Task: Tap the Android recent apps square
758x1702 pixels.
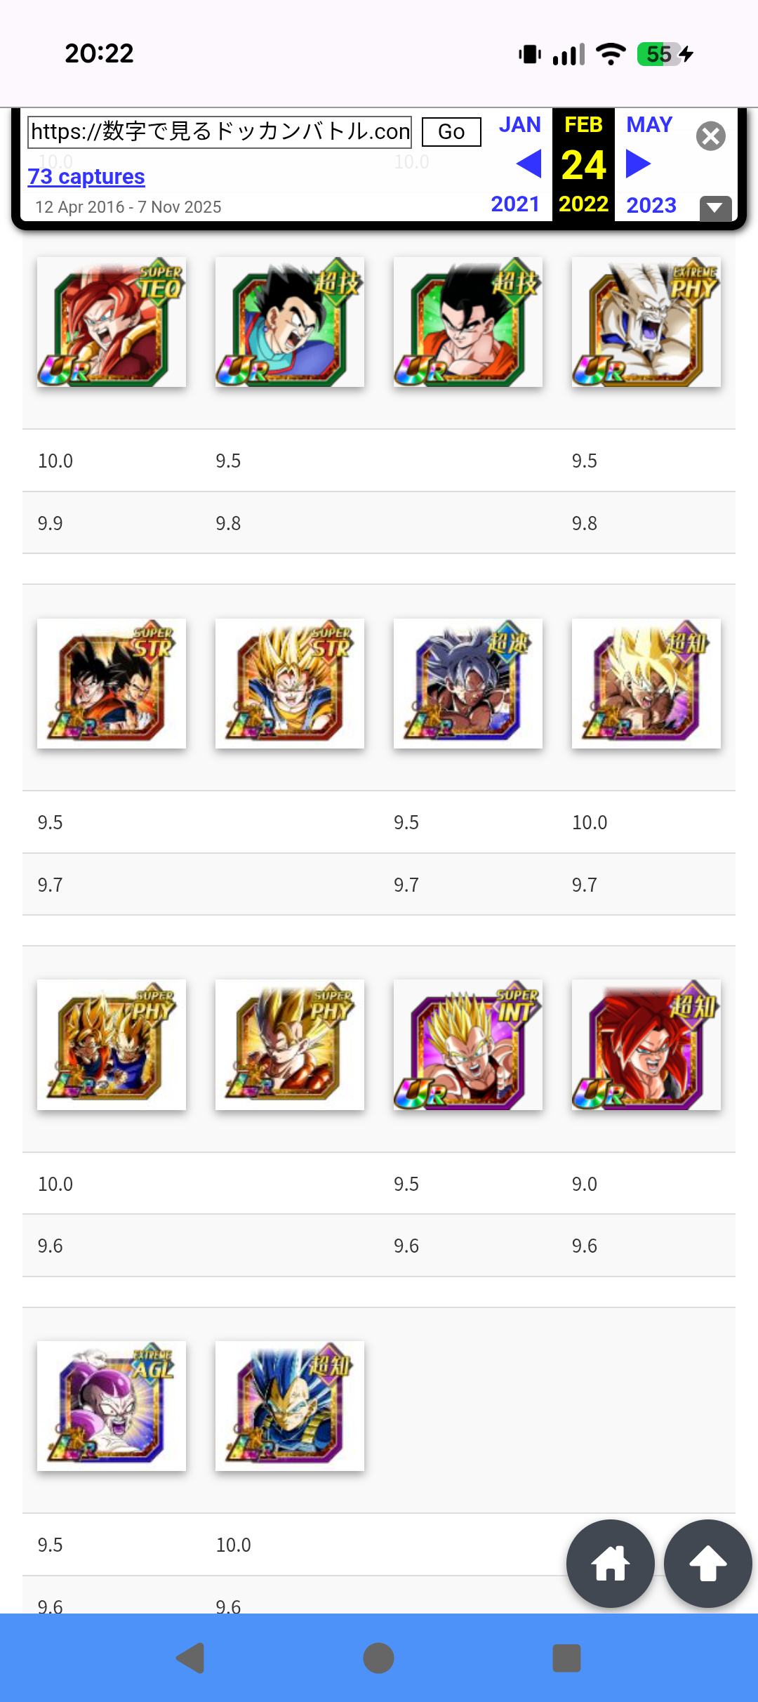Action: [567, 1658]
